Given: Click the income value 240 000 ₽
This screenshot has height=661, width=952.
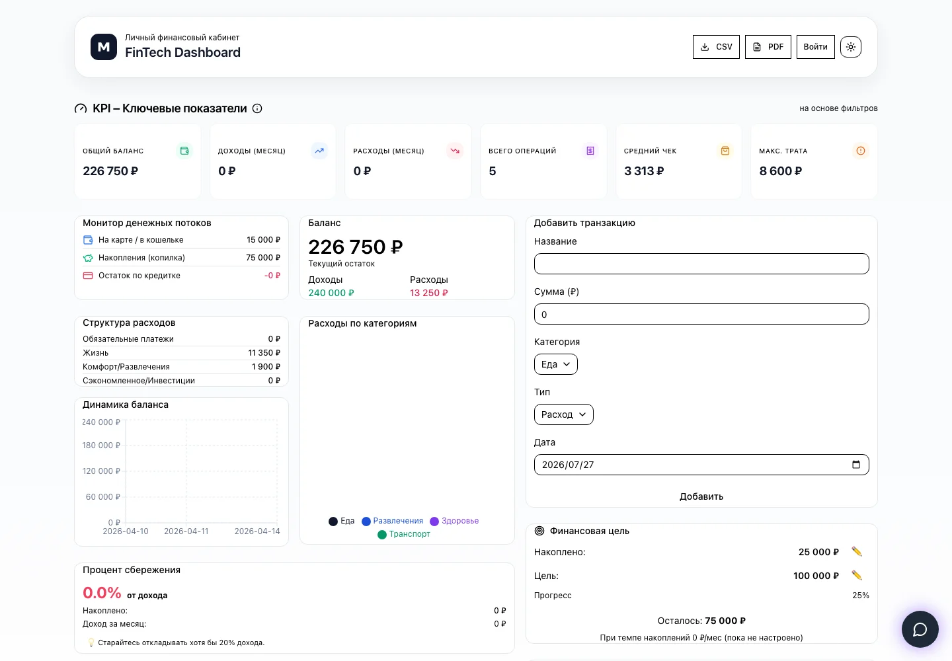Looking at the screenshot, I should (331, 293).
